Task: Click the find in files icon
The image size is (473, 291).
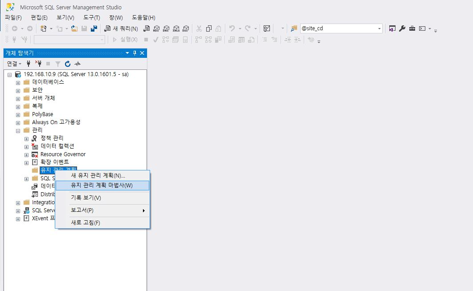Action: point(294,28)
